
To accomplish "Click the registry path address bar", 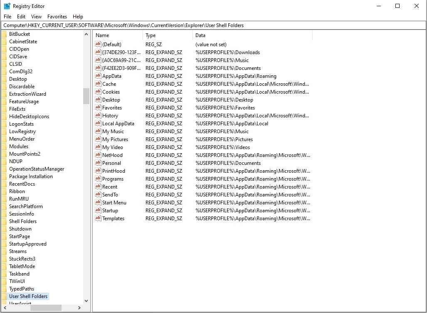I will (214, 25).
